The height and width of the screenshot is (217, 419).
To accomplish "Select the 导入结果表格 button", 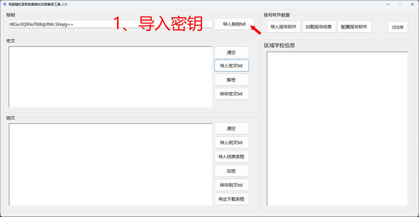I will 231,157.
